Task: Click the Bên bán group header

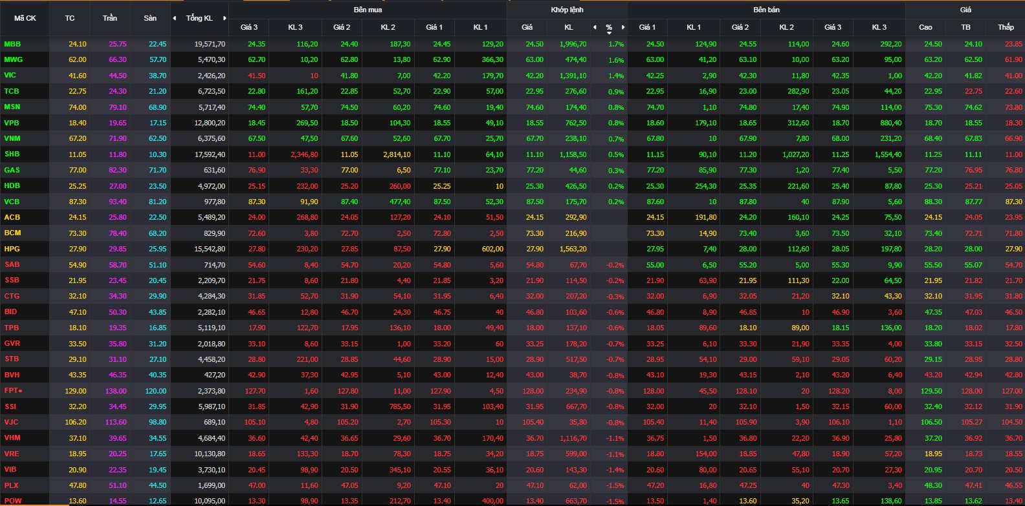Action: [x=766, y=10]
